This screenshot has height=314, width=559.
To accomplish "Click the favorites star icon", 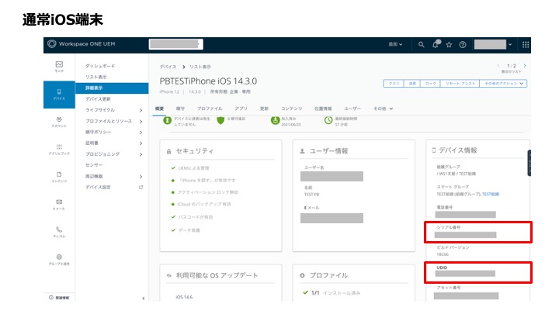I will tap(449, 44).
